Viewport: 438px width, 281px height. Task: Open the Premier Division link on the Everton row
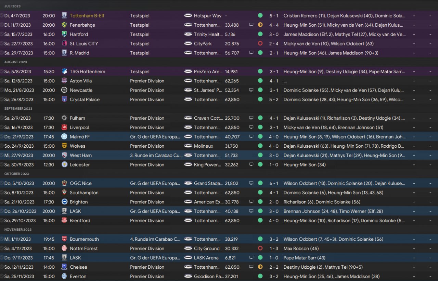[147, 276]
